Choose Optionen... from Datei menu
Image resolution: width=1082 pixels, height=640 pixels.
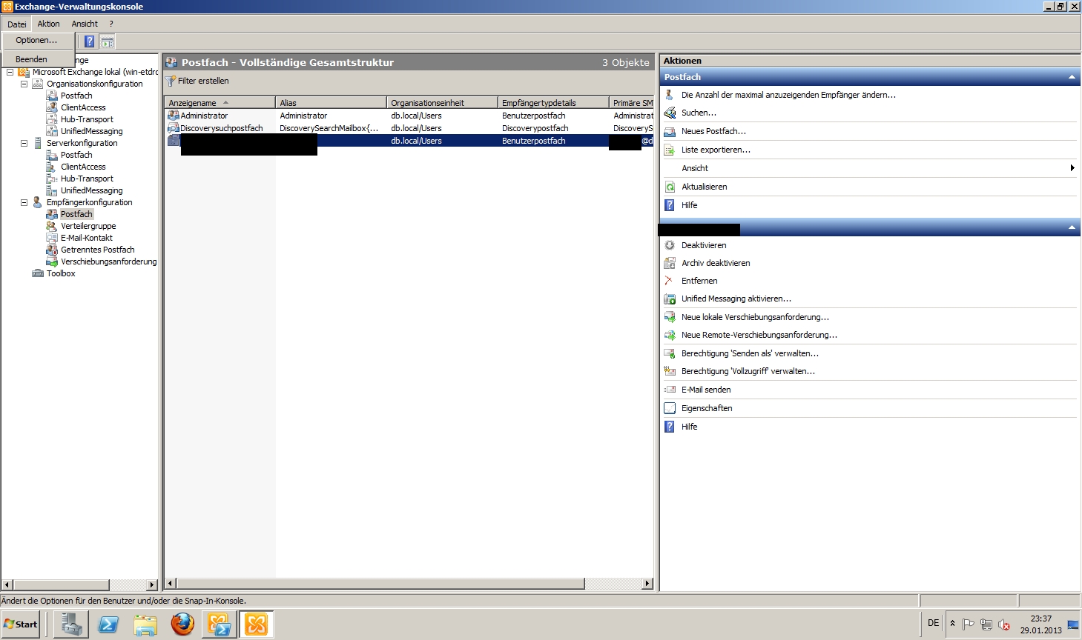[36, 40]
